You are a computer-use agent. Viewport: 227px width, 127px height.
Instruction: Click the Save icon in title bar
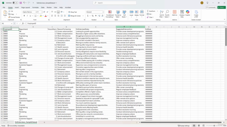click(x=21, y=3)
